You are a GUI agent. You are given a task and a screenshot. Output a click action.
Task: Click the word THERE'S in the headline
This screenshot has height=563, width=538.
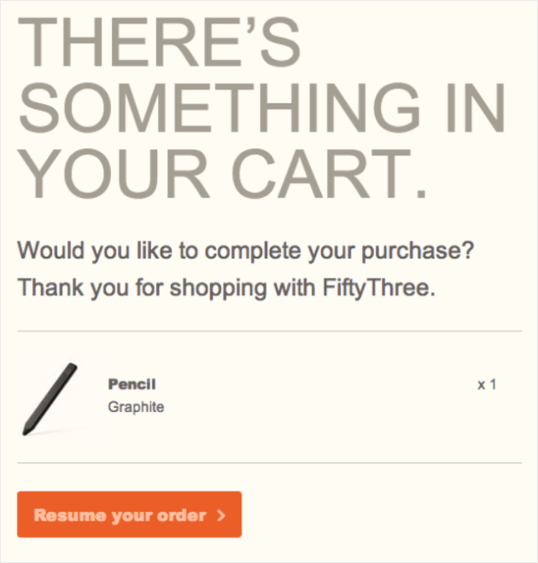tap(159, 42)
